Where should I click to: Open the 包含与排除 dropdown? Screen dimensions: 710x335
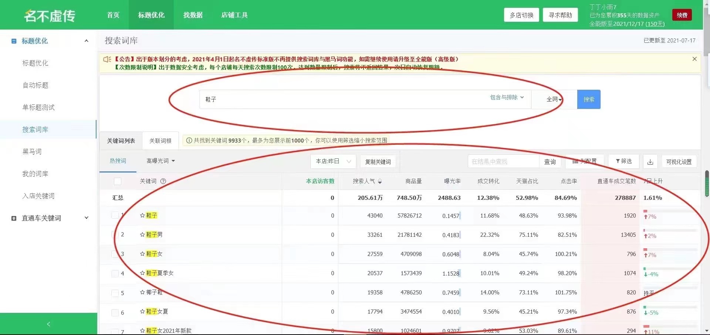(507, 98)
